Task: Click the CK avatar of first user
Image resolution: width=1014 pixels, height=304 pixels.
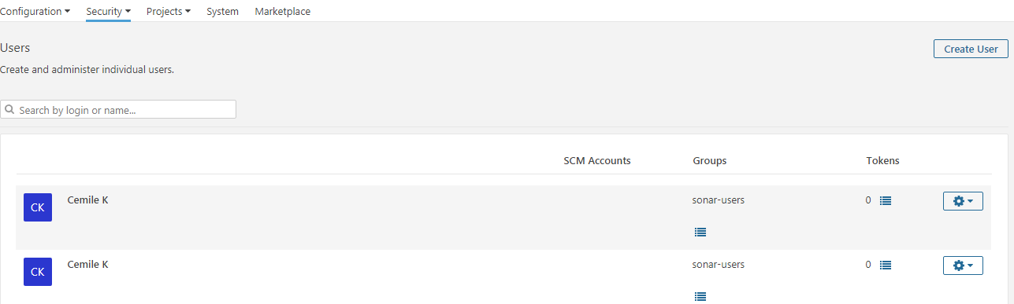Action: pos(38,207)
